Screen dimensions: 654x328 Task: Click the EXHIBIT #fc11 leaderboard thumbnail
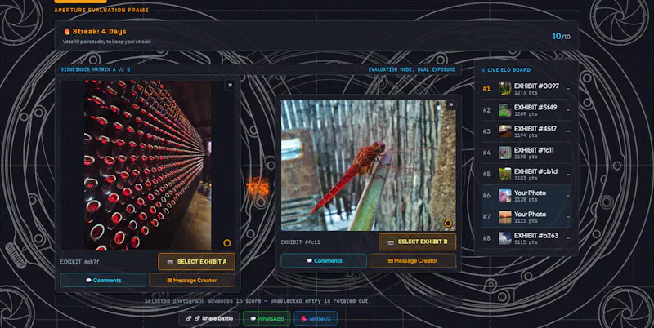[x=504, y=153]
